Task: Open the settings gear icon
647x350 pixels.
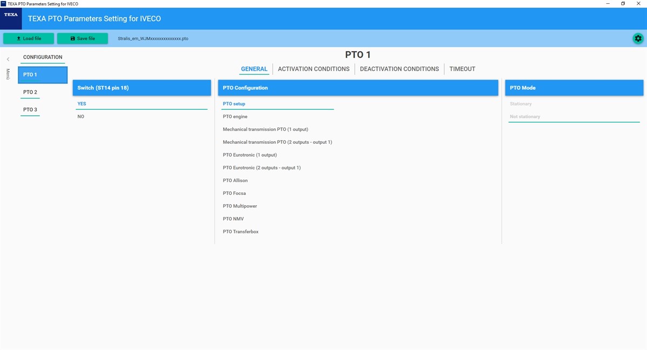Action: coord(638,38)
